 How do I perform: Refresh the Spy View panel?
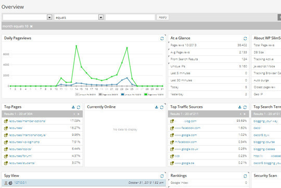click(162, 176)
